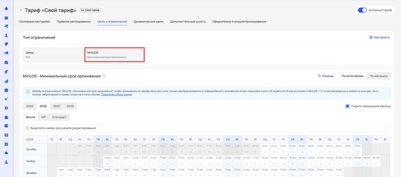Switch view to По месяцам
The width and height of the screenshot is (401, 177).
click(x=378, y=76)
